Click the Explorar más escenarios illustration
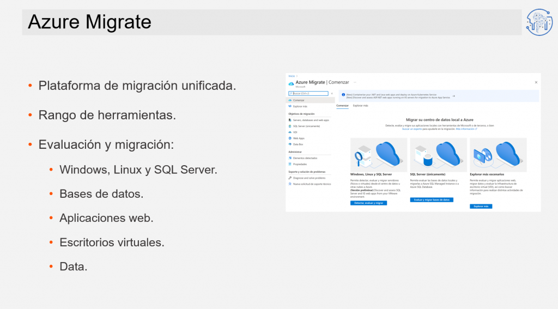Image resolution: width=558 pixels, height=309 pixels. click(498, 155)
